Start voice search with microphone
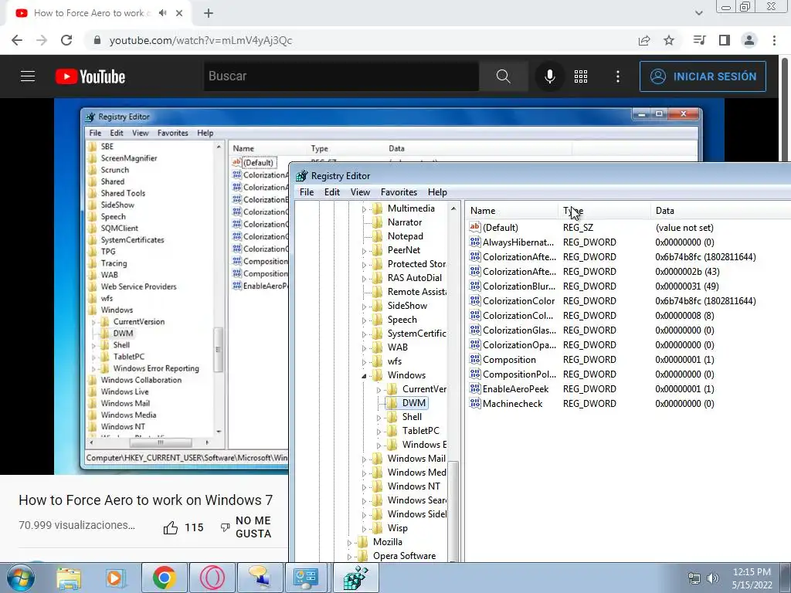The height and width of the screenshot is (593, 791). pyautogui.click(x=550, y=76)
